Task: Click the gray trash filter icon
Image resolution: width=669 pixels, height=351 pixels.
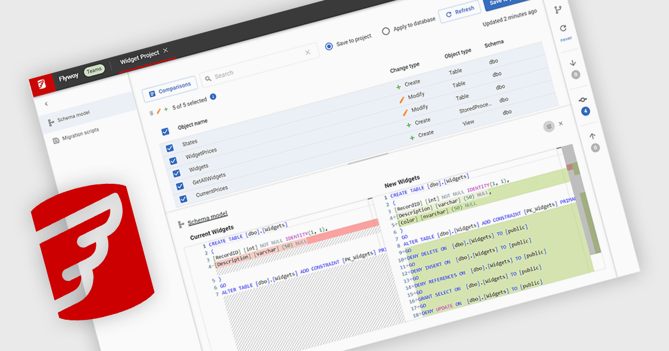Action: point(151,113)
